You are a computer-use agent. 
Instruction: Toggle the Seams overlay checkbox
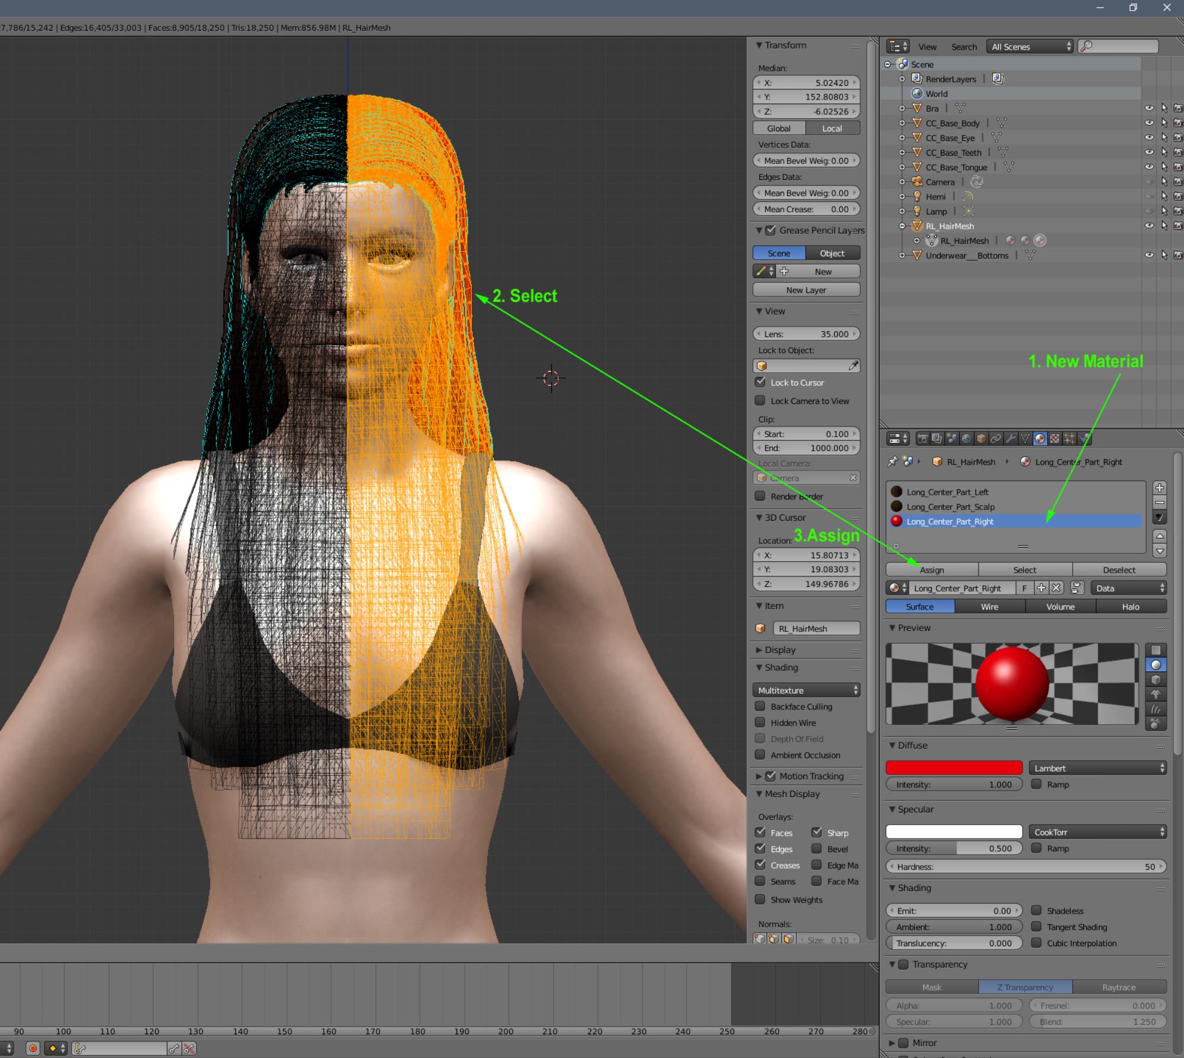[760, 881]
